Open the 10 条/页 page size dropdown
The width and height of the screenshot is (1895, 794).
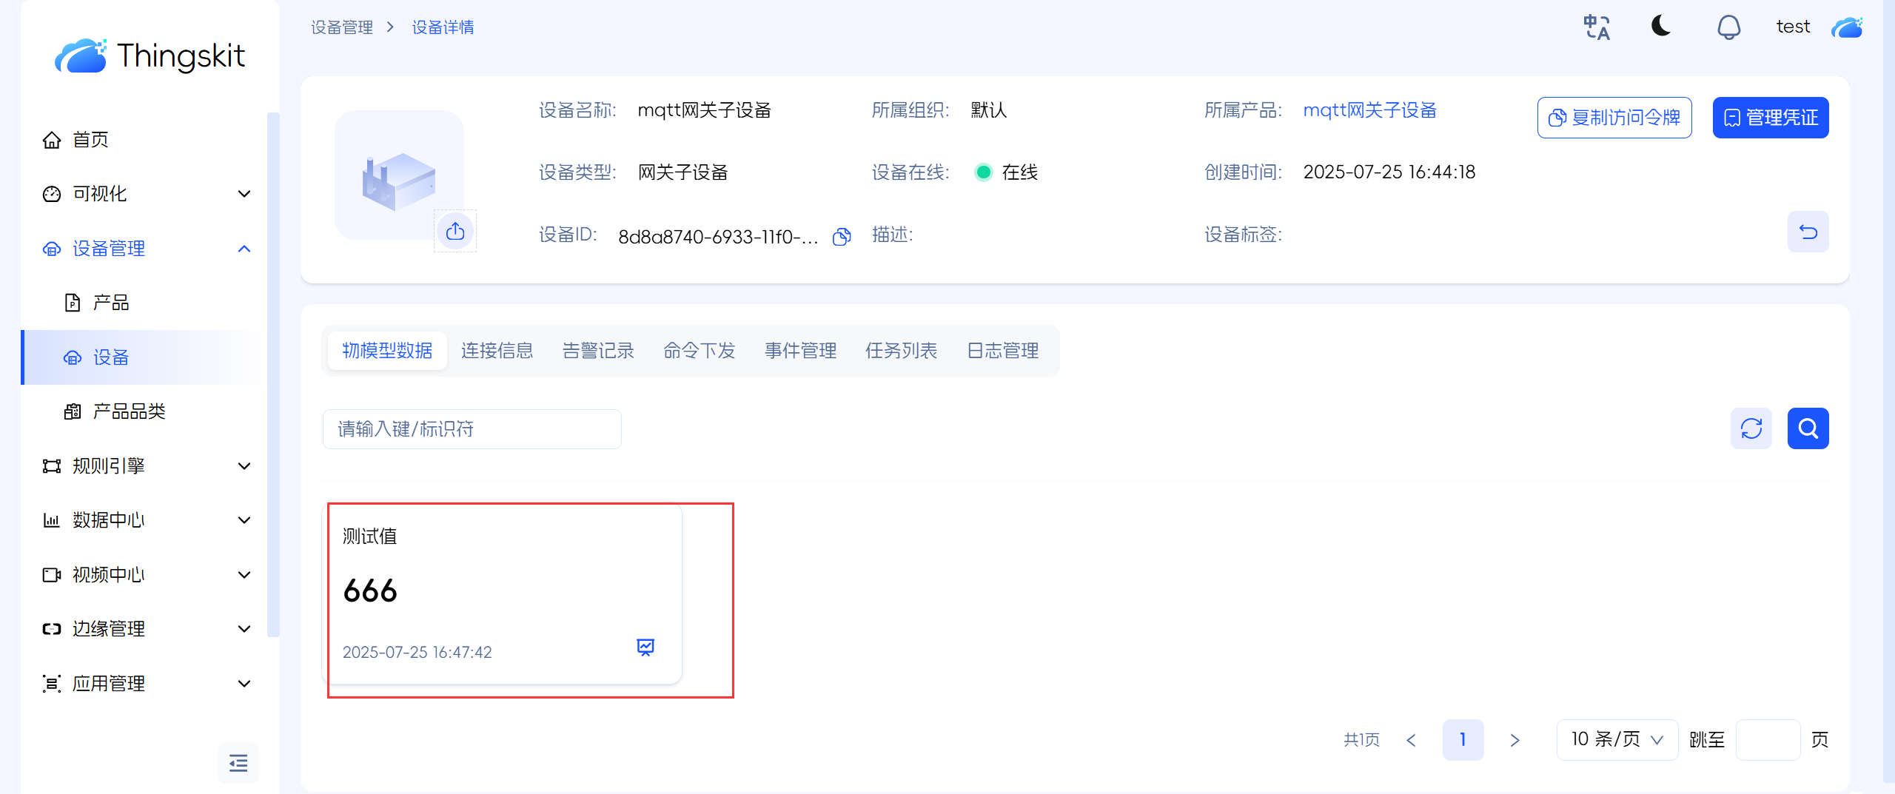click(1617, 739)
